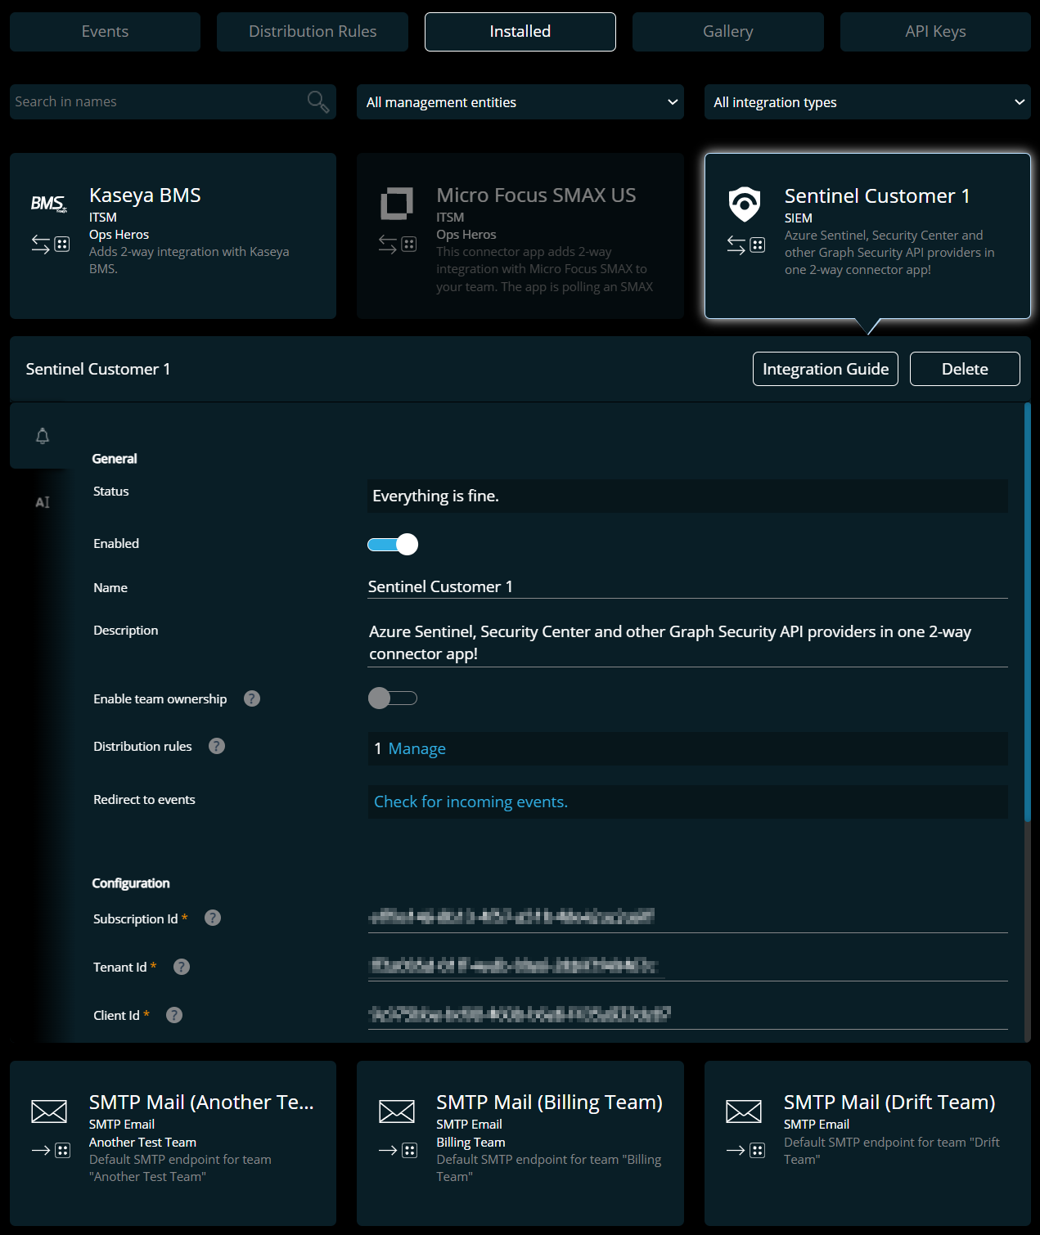
Task: Click the Tenant Id input field
Action: point(687,966)
